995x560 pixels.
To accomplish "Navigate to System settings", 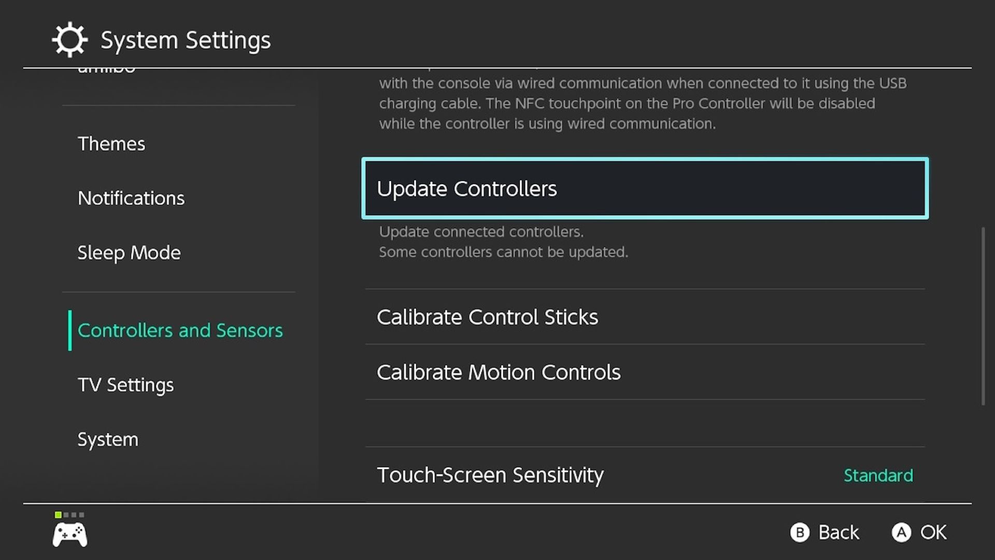I will pyautogui.click(x=108, y=439).
